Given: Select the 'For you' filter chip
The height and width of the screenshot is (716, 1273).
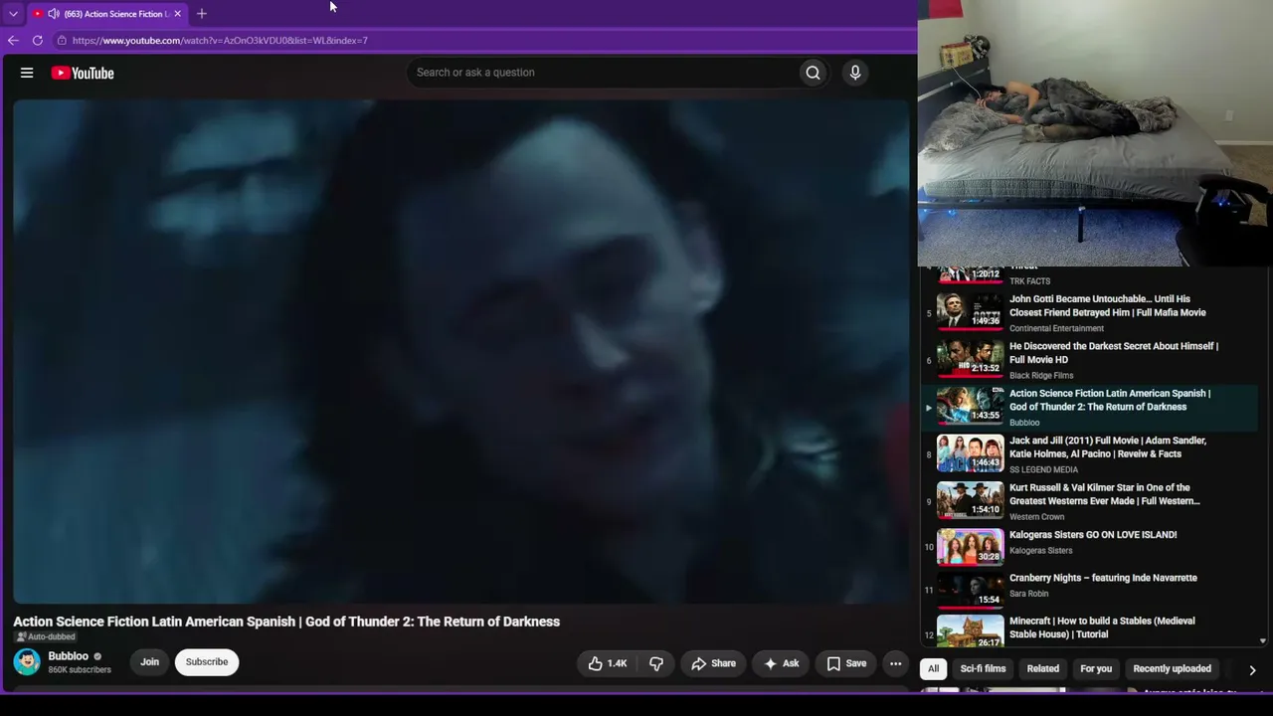Looking at the screenshot, I should click(x=1096, y=669).
